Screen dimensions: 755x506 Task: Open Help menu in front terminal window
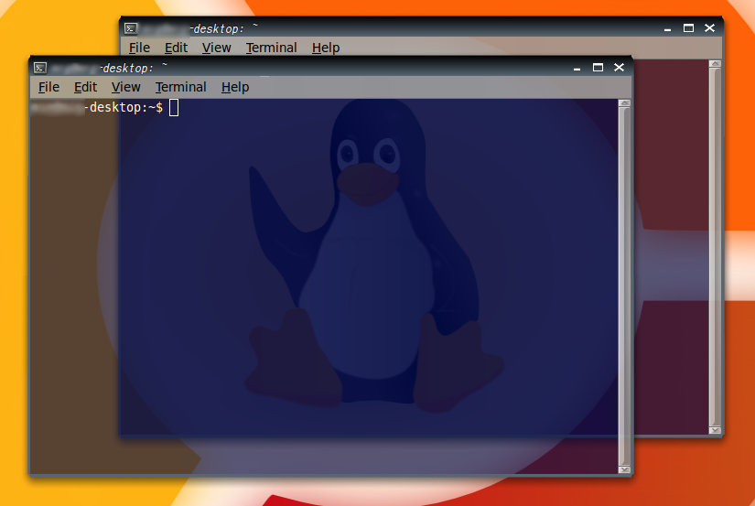[235, 87]
